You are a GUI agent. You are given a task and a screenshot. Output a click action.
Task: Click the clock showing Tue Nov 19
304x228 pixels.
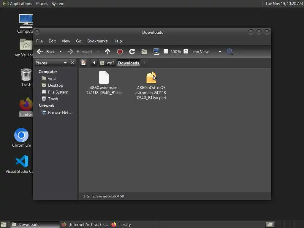[284, 4]
